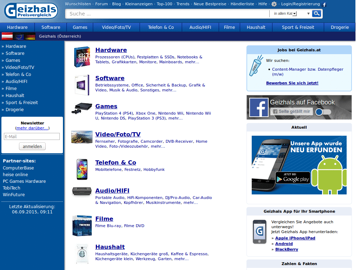The height and width of the screenshot is (270, 360).
Task: Click the smartphone image for Telefon & Co
Action: (82, 169)
